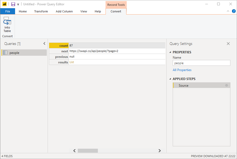Screen dimensions: 237x159
Task: Click the horizontal scrollbar left arrow
Action: coord(74,151)
